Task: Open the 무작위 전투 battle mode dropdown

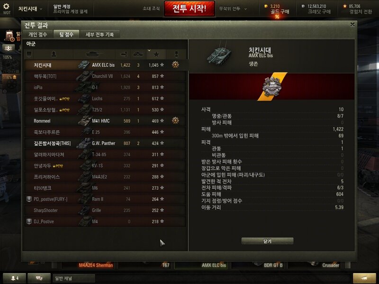Action: pyautogui.click(x=233, y=9)
